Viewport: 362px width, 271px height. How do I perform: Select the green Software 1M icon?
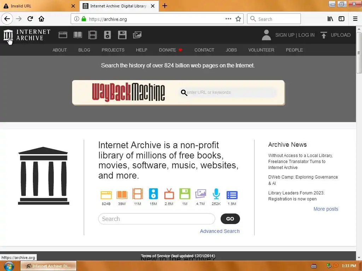click(x=185, y=194)
